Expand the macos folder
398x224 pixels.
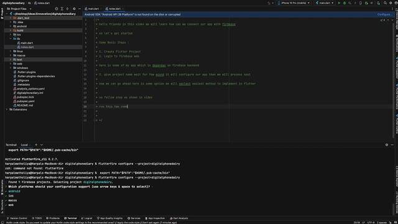(11, 55)
